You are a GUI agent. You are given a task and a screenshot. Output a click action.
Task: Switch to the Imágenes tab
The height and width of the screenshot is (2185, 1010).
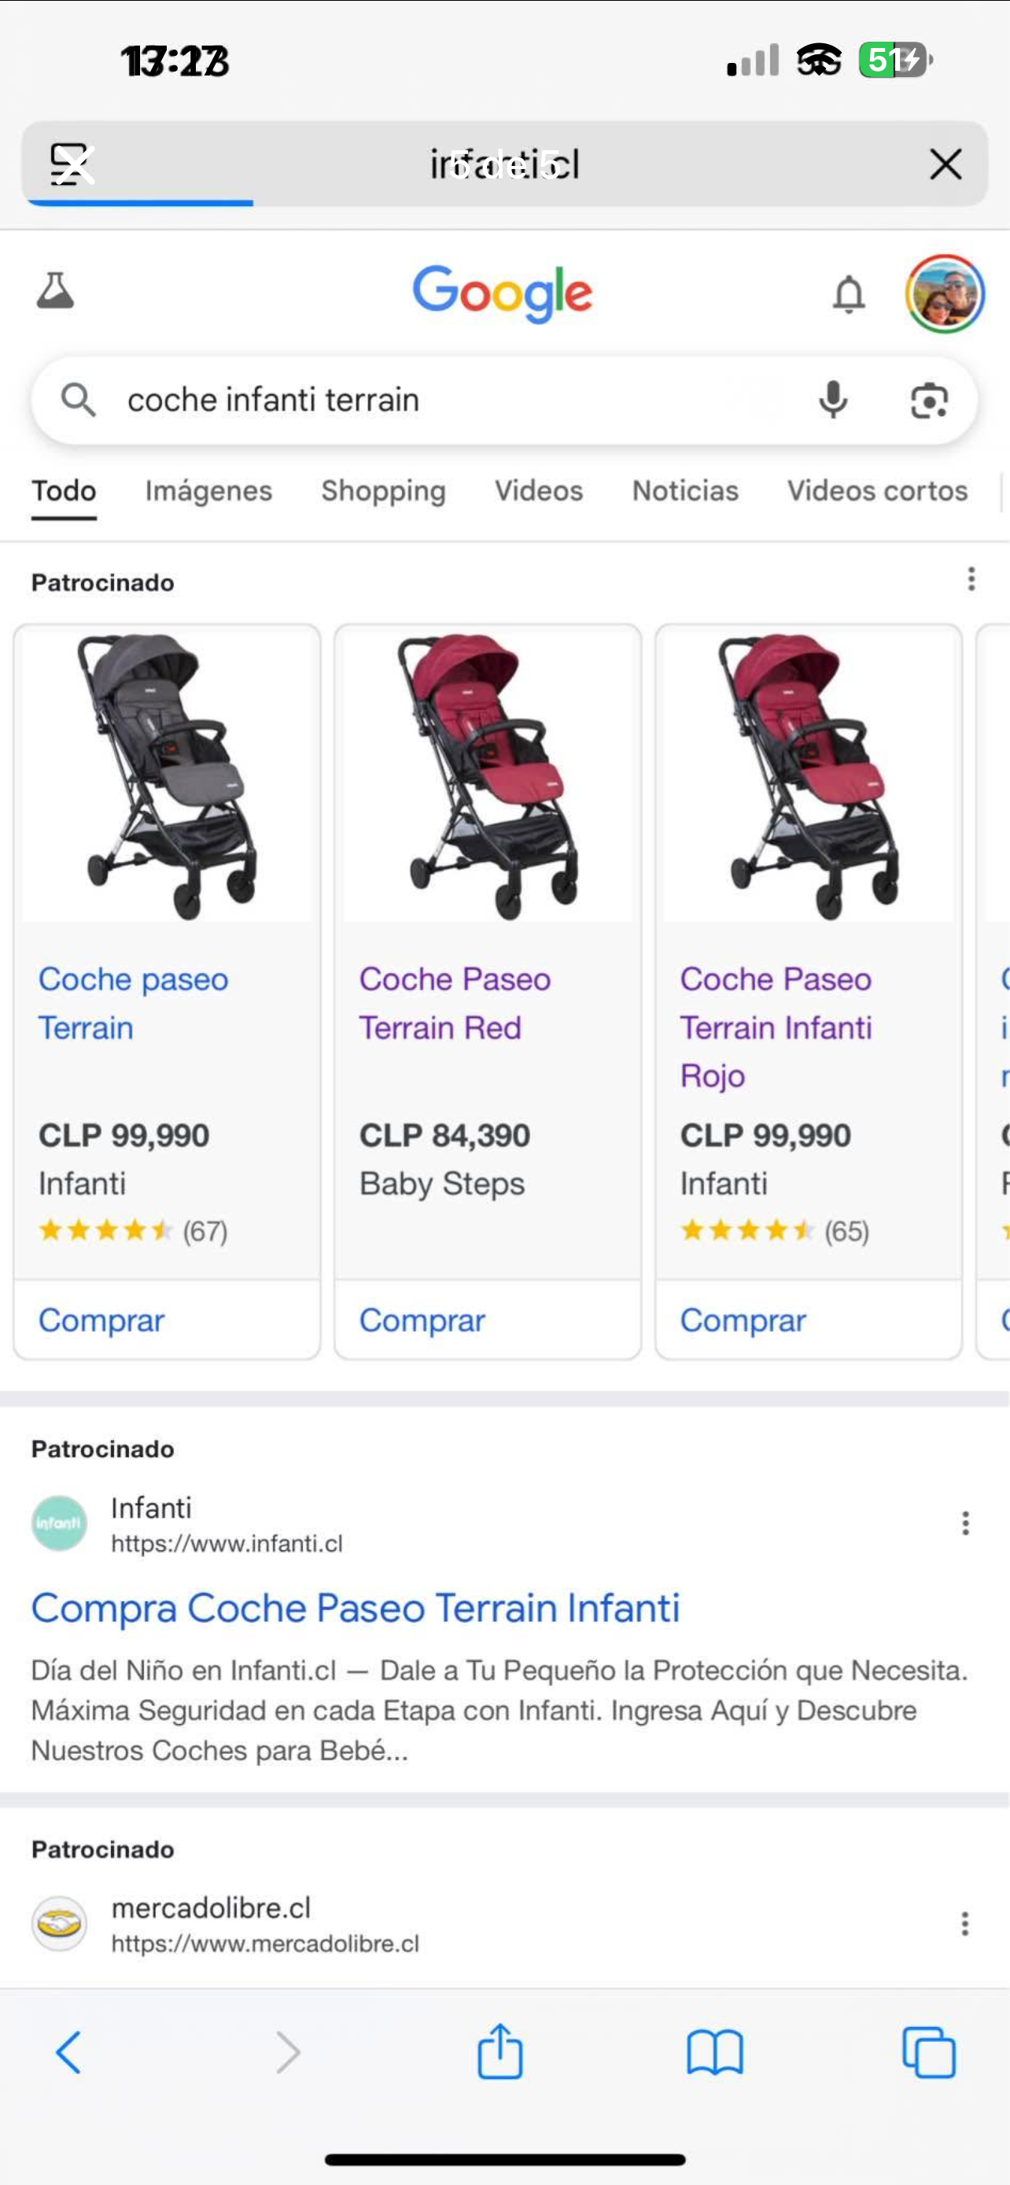click(208, 490)
